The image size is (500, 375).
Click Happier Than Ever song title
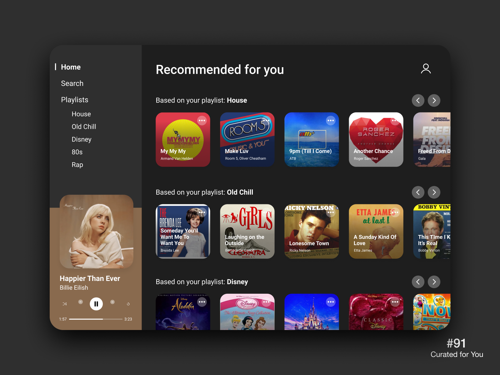pyautogui.click(x=90, y=278)
